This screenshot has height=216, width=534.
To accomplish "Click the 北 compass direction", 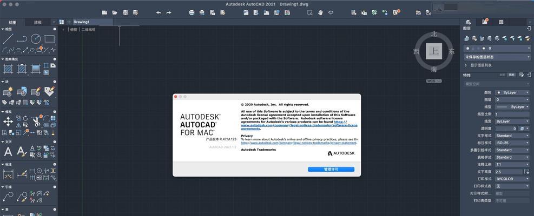I will point(434,33).
